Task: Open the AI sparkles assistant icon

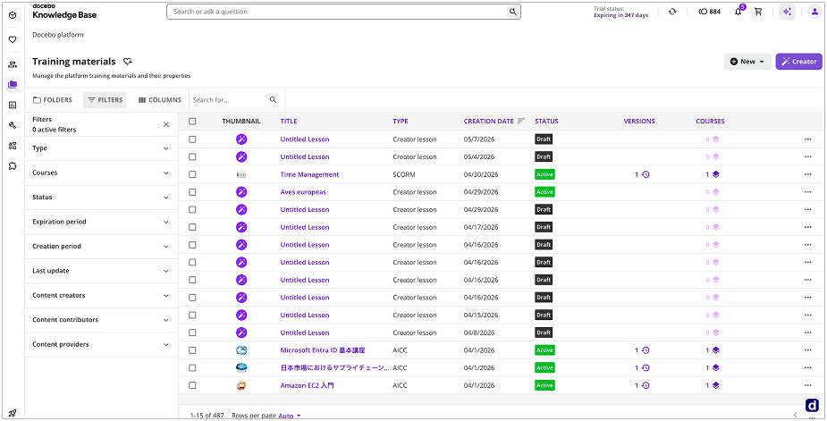Action: [x=788, y=12]
